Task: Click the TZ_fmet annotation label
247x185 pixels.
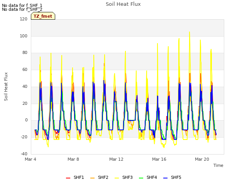Action: coord(43,16)
